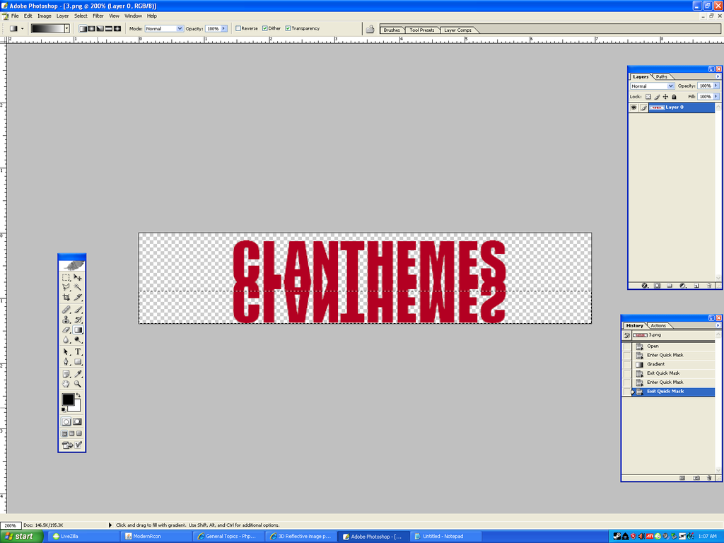724x543 pixels.
Task: Hide Layer 0 using eye icon
Action: [x=633, y=107]
